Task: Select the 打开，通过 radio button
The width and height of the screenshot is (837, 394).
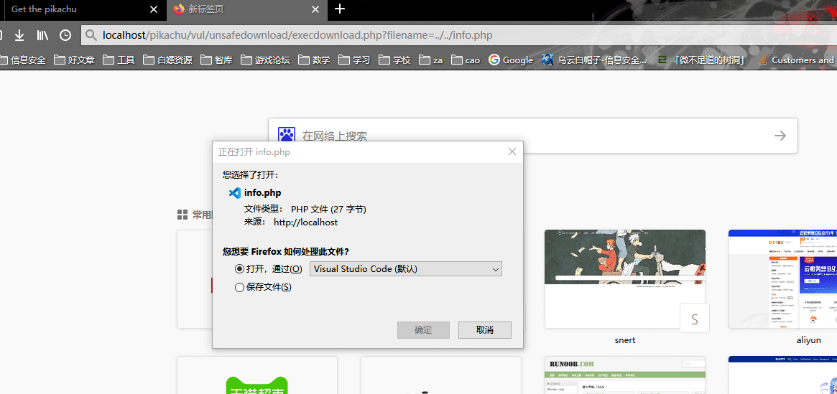Action: [x=240, y=268]
